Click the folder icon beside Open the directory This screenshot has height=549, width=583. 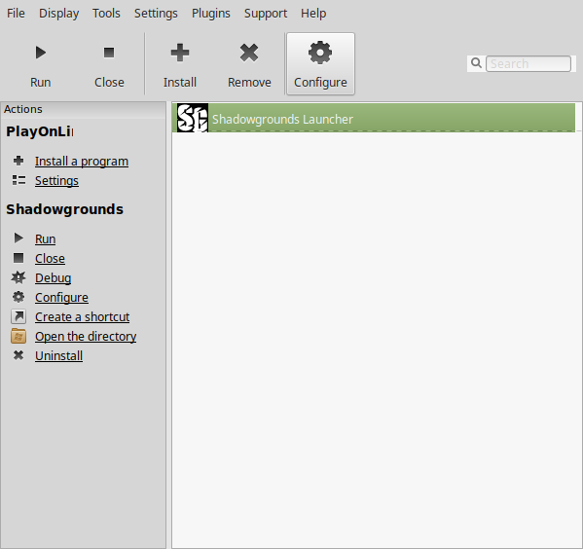(x=18, y=336)
